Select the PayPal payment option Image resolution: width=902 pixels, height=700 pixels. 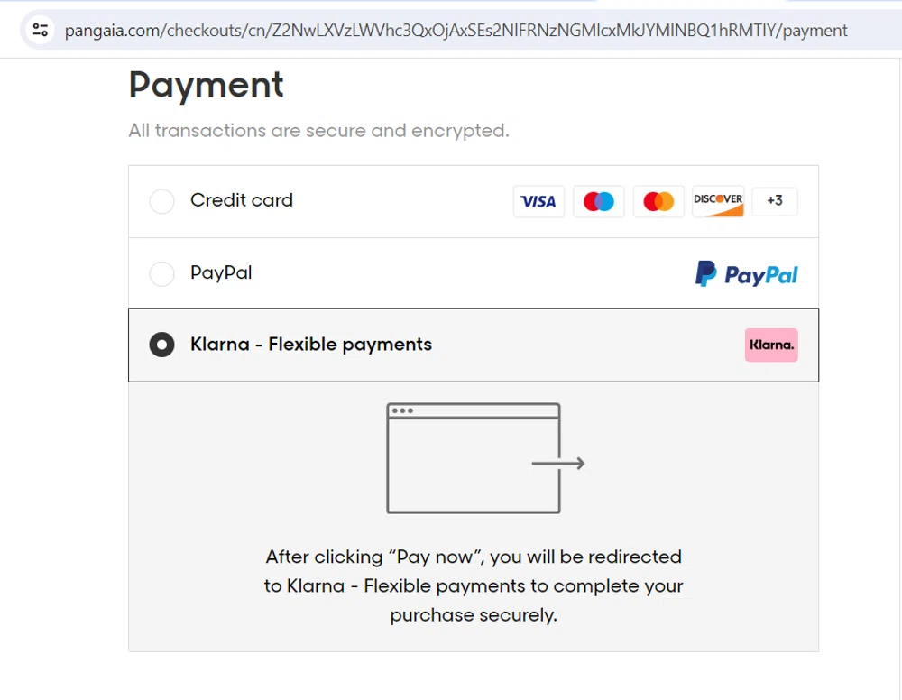161,273
